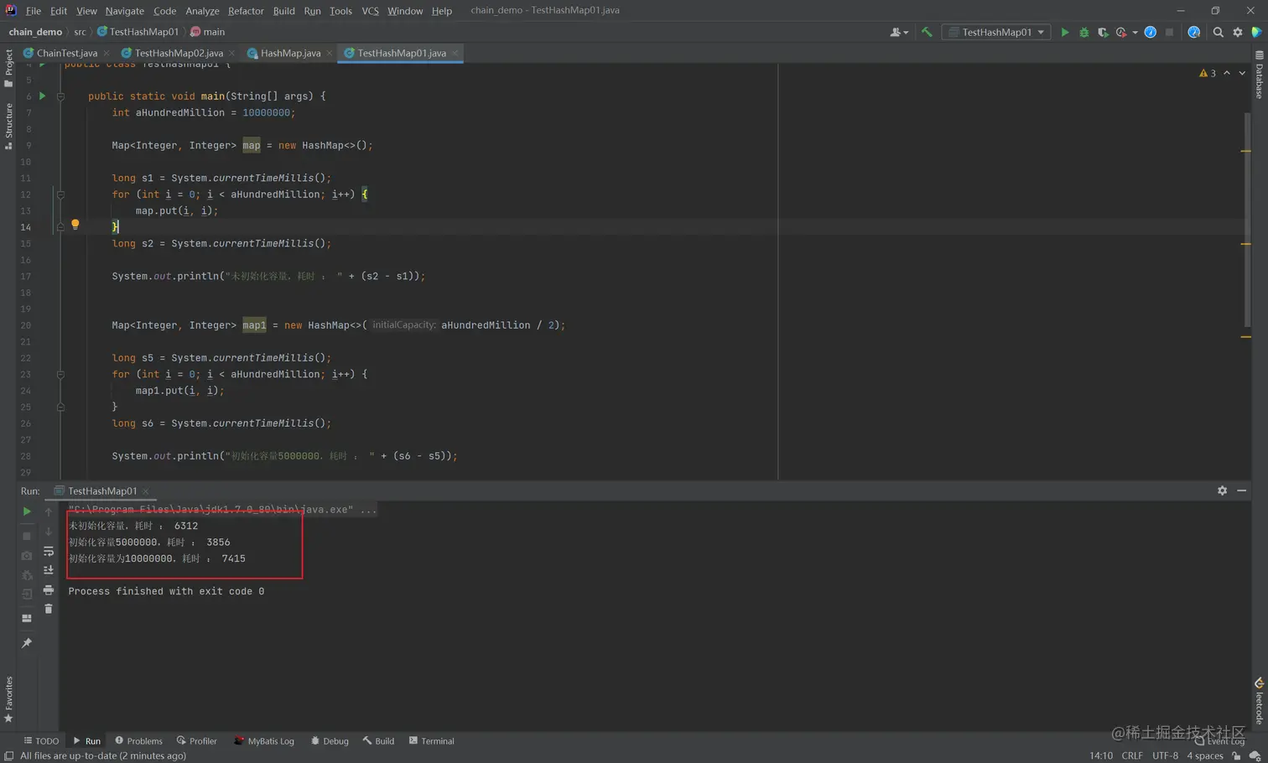Open the File menu

click(33, 11)
